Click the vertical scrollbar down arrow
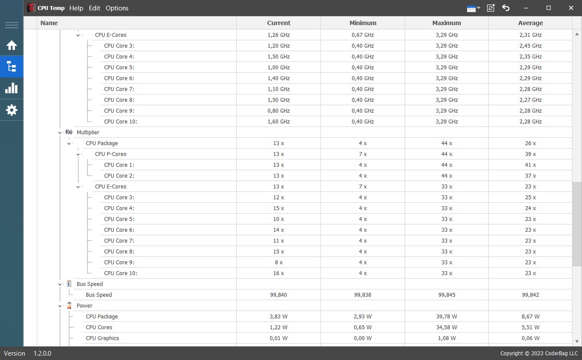 coord(577,341)
